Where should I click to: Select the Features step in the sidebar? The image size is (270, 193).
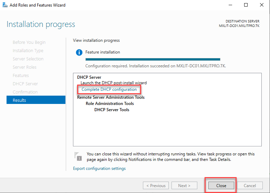coord(21,75)
